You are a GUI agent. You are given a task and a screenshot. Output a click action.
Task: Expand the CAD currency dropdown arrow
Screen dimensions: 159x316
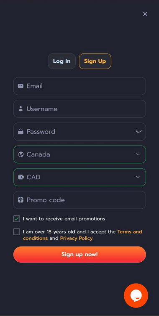pos(138,177)
